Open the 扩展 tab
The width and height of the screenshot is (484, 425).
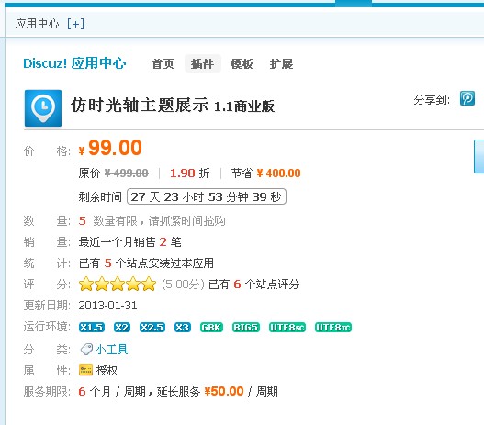281,64
